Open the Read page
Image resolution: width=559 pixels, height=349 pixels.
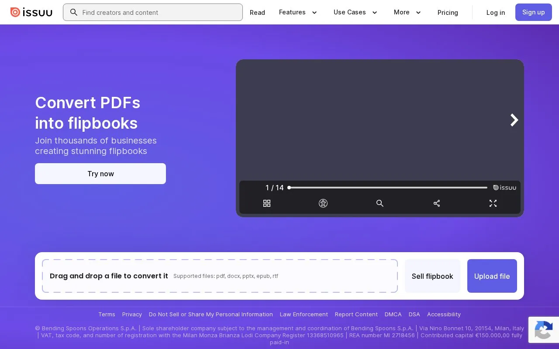[257, 13]
